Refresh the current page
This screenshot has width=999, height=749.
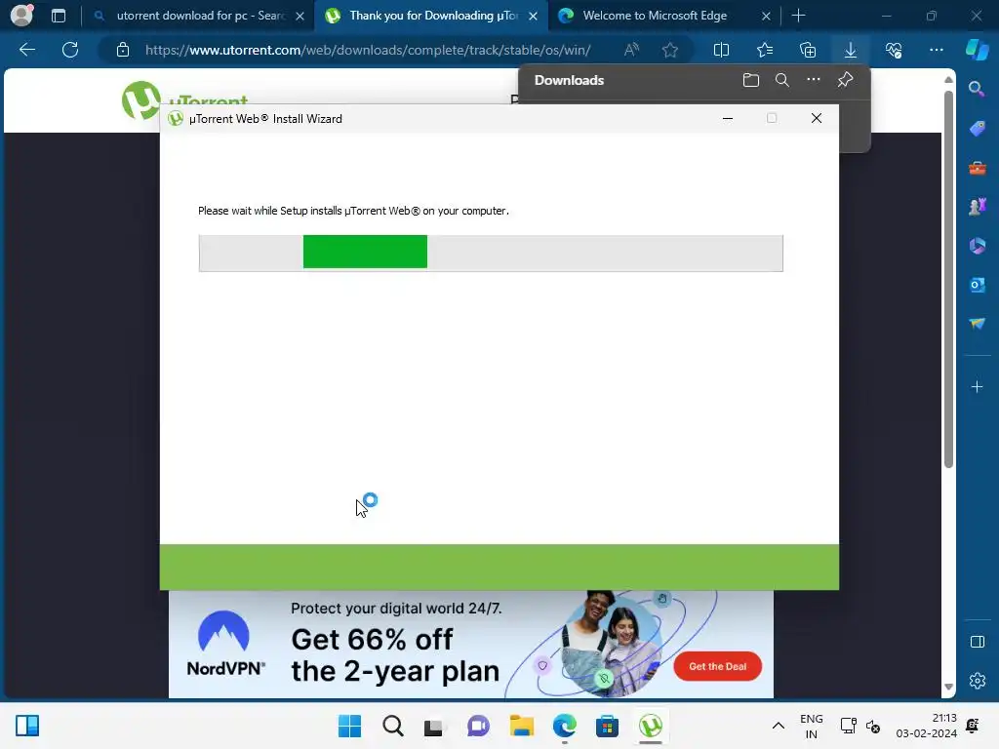[70, 50]
